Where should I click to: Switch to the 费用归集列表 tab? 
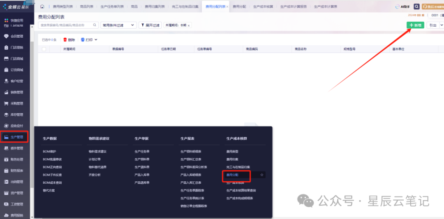(155, 7)
